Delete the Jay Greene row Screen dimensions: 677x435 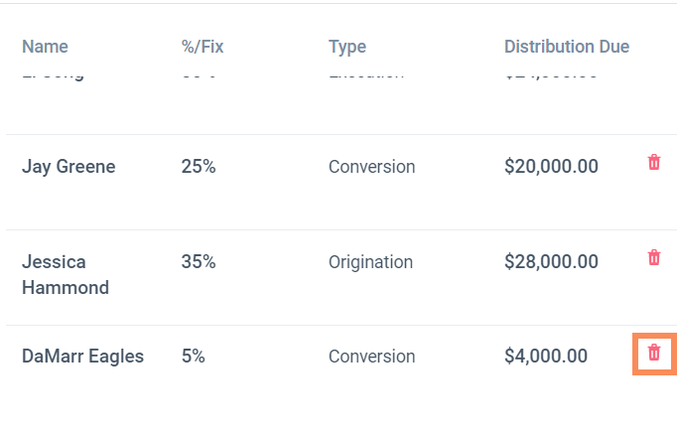(x=654, y=163)
